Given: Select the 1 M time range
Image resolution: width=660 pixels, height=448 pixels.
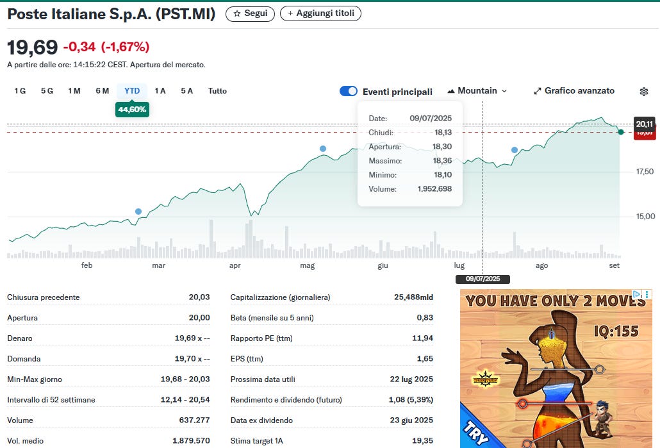Looking at the screenshot, I should [74, 91].
